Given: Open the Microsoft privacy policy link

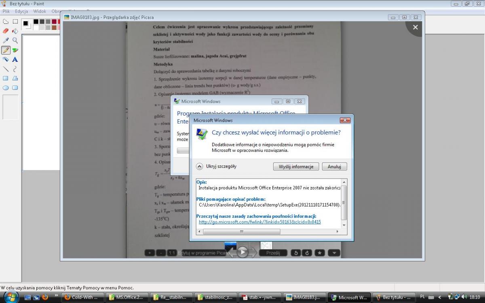Looking at the screenshot, I should click(x=259, y=222).
